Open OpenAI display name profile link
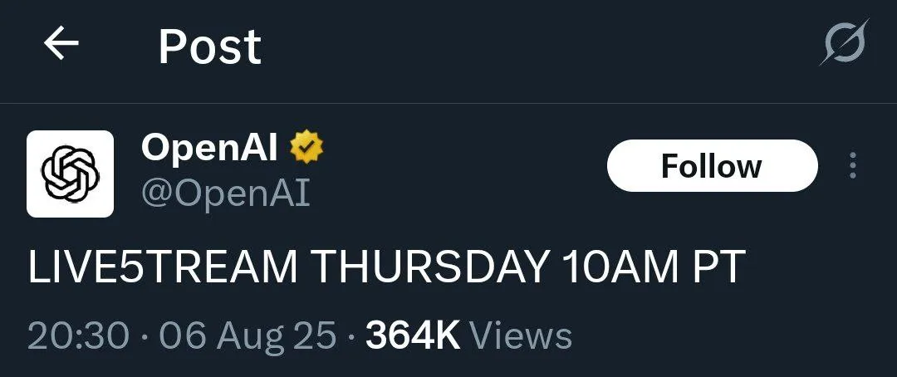 209,148
